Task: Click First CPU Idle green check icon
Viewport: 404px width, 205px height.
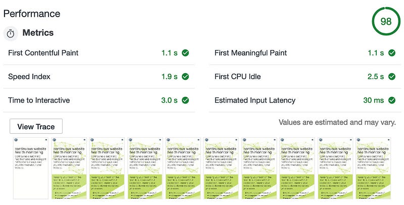Action: [x=392, y=76]
